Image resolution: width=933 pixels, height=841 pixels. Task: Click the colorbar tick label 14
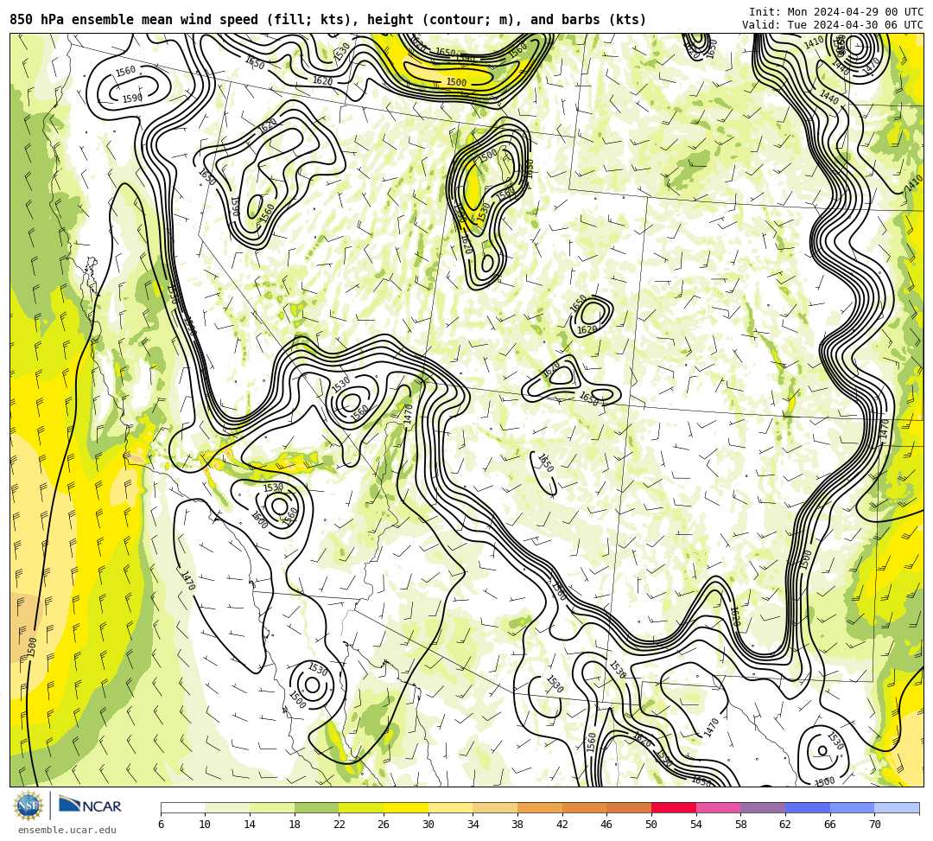coord(250,825)
